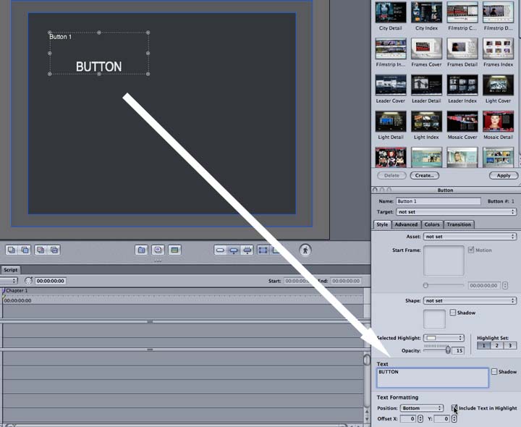The width and height of the screenshot is (521, 427).
Task: Show the selected button state icon
Action: pos(234,250)
